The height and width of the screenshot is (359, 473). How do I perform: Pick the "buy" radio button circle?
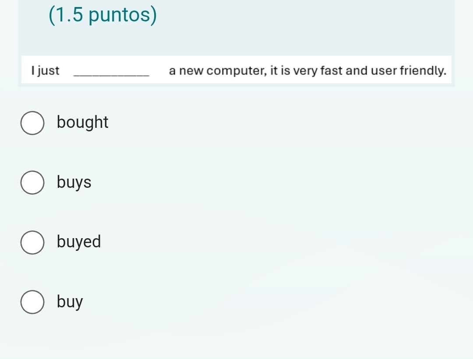[32, 302]
